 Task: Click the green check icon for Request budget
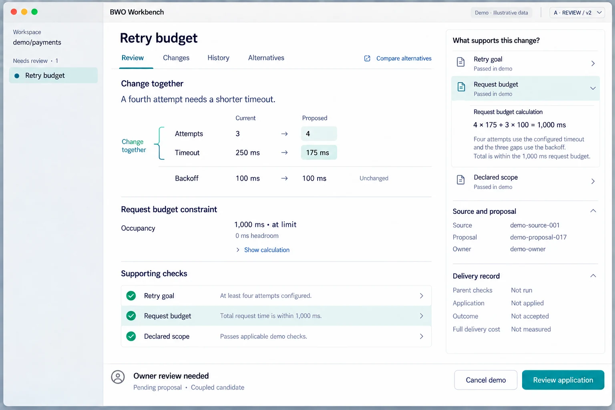tap(131, 316)
